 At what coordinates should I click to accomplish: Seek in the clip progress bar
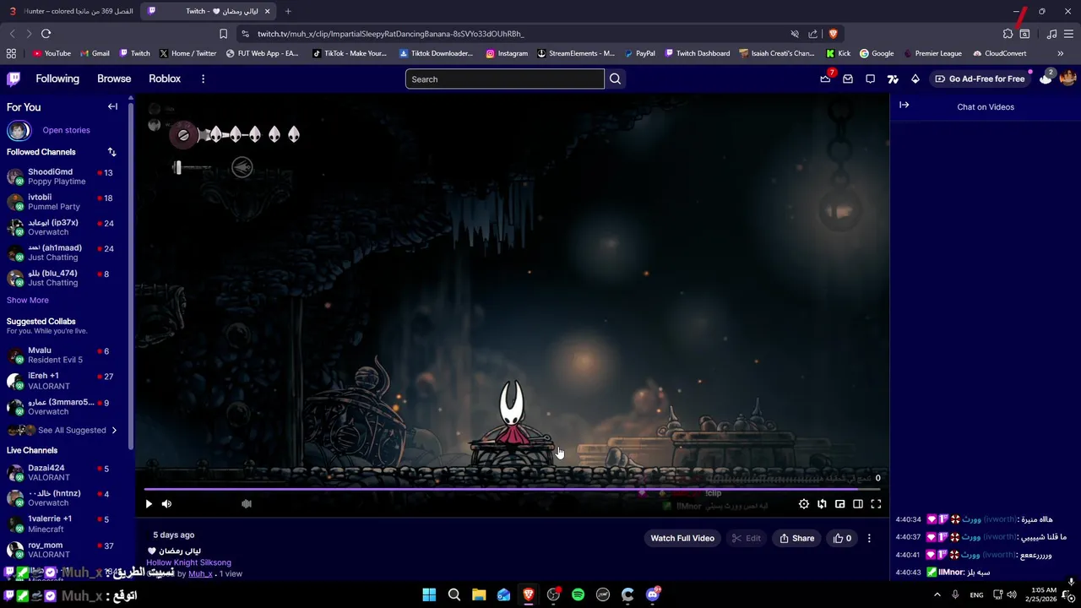click(512, 489)
